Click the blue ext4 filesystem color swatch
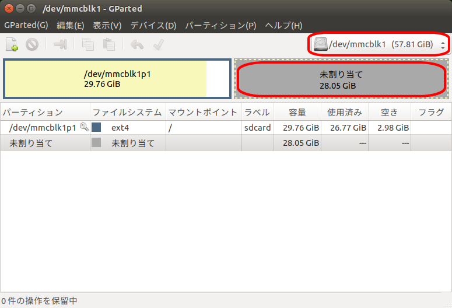This screenshot has height=308, width=452. point(97,127)
